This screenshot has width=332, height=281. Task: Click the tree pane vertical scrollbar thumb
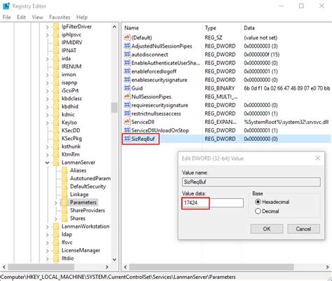coord(114,107)
